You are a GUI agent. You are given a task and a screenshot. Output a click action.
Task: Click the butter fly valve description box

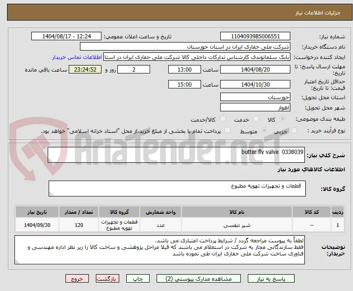click(176, 155)
